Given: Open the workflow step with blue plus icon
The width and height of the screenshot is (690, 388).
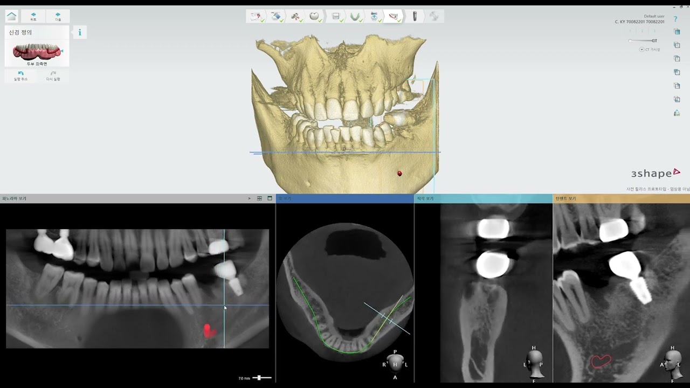Looking at the screenshot, I should 375,16.
